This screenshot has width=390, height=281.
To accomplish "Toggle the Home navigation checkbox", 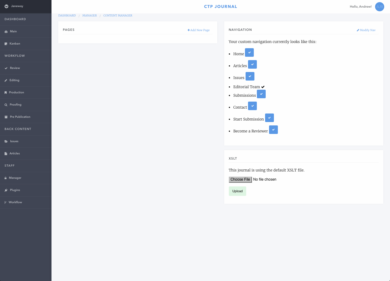I will (249, 52).
